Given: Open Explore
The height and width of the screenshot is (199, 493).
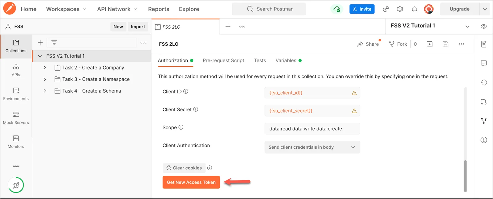Looking at the screenshot, I should pos(189,9).
